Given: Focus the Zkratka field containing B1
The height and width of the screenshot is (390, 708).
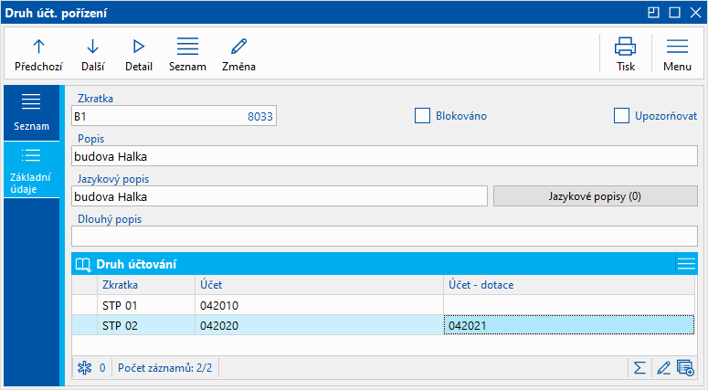Looking at the screenshot, I should click(174, 116).
